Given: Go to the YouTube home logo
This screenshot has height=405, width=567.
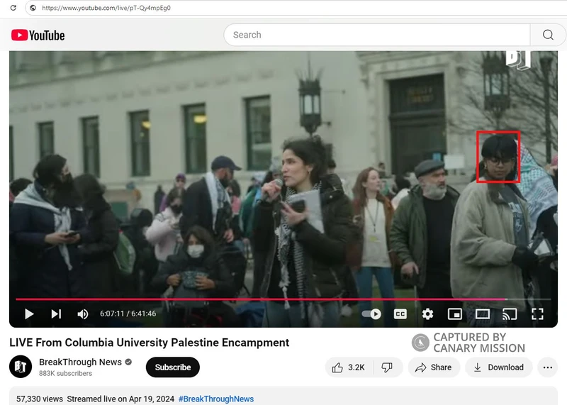Looking at the screenshot, I should (38, 35).
